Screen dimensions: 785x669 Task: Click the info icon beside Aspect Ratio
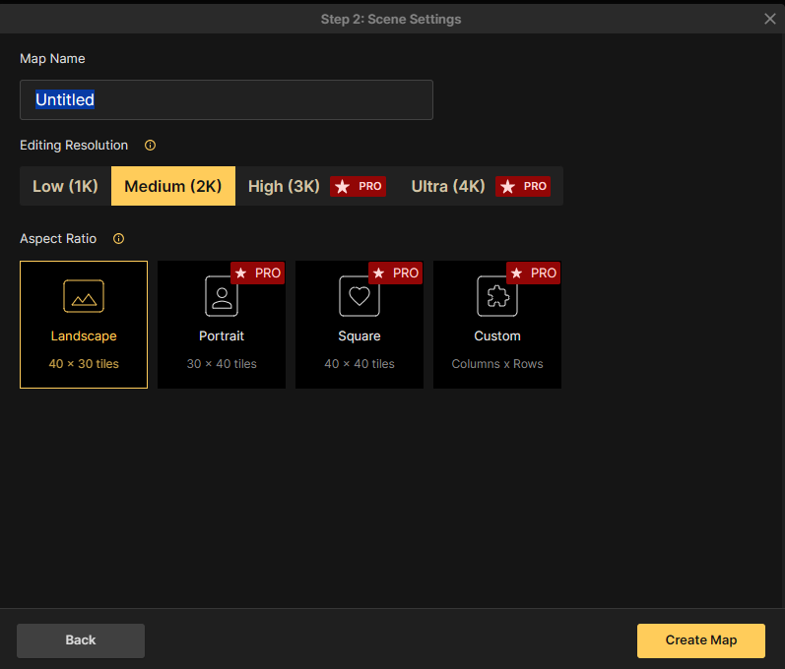click(x=118, y=239)
